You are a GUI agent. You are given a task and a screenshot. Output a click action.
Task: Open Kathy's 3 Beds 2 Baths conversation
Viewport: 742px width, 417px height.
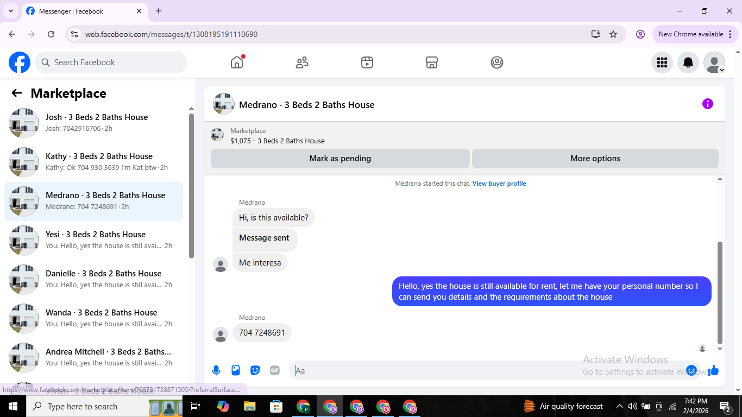(x=93, y=162)
